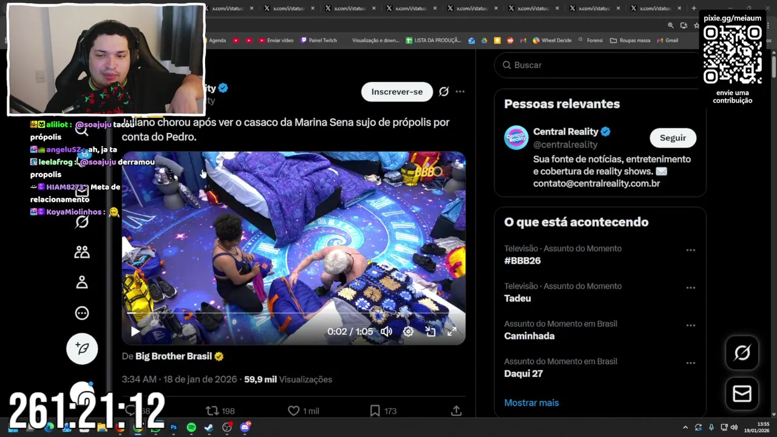Open the Enviar vídeo bookmark

(x=276, y=41)
